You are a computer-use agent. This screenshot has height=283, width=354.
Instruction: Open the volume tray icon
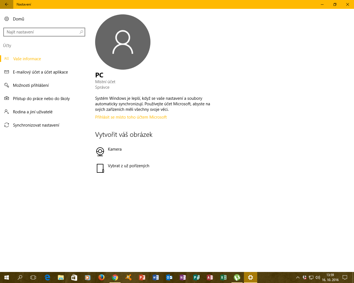[x=318, y=277]
